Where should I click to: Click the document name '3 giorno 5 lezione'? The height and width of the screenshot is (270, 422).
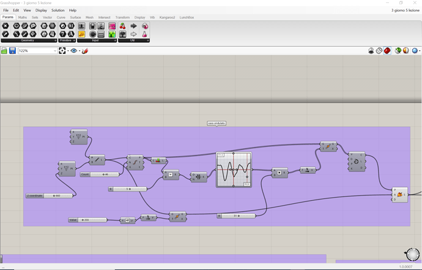405,10
